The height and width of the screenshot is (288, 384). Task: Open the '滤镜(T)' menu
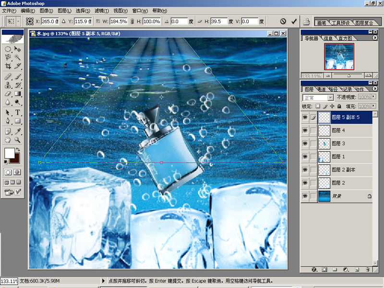pyautogui.click(x=102, y=11)
